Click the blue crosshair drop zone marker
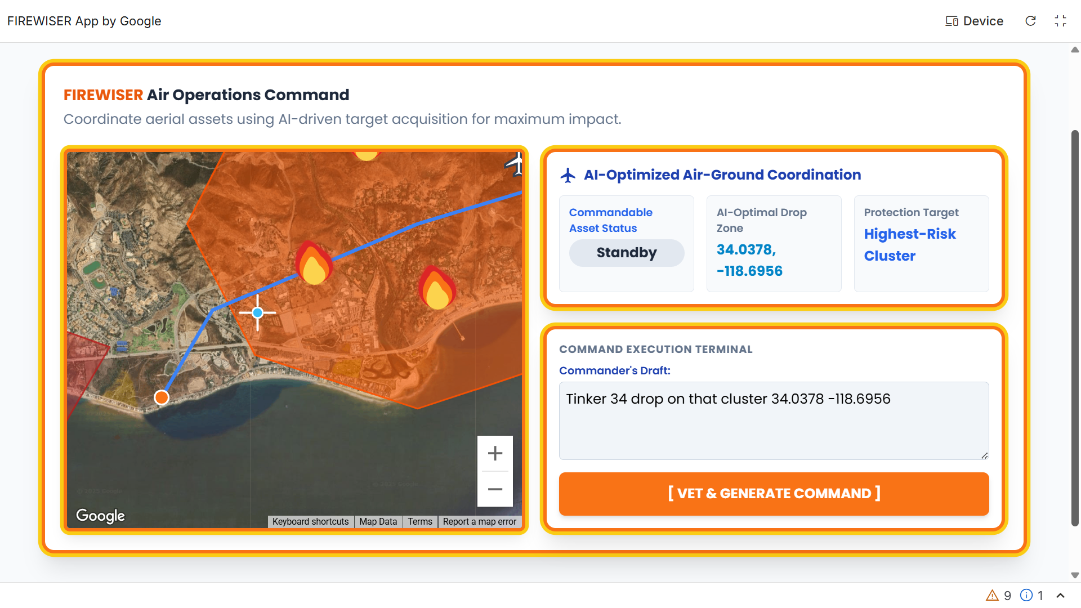Viewport: 1081px width, 608px height. 257,312
